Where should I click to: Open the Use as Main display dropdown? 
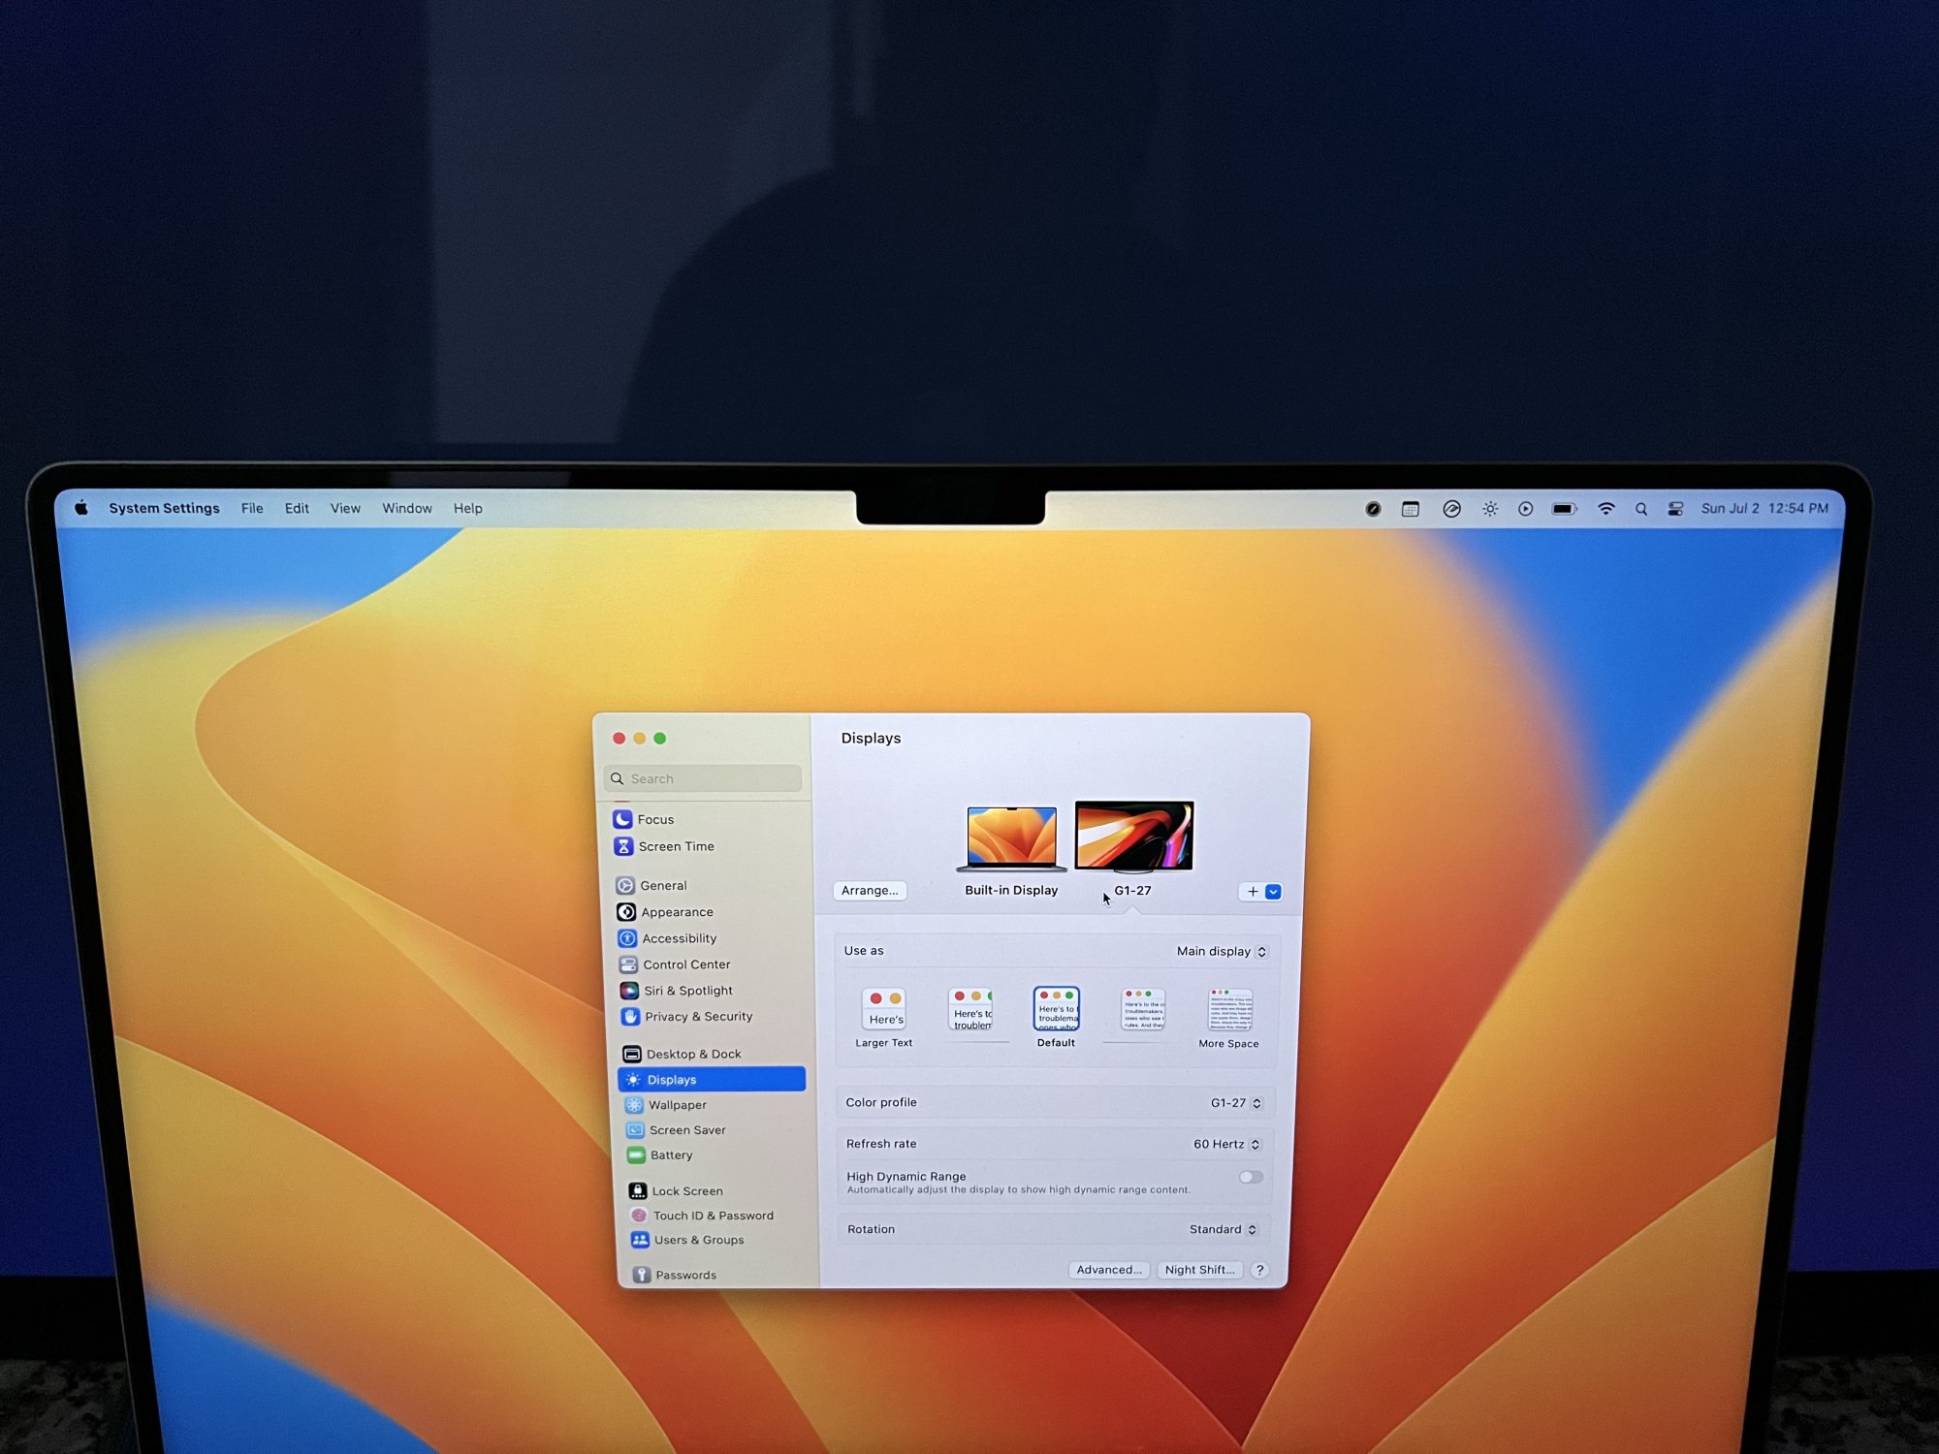point(1221,952)
